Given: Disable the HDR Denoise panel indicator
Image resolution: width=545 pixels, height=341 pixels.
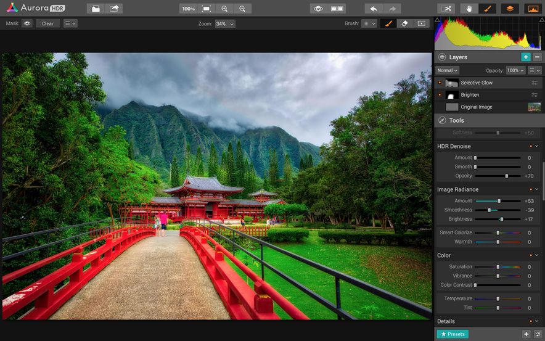Looking at the screenshot, I should pyautogui.click(x=530, y=146).
